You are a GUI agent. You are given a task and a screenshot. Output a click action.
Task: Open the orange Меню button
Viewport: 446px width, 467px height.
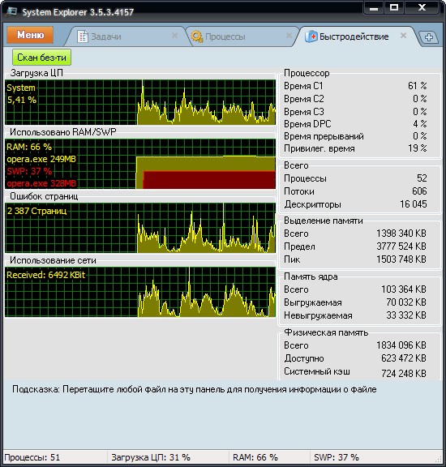click(30, 35)
